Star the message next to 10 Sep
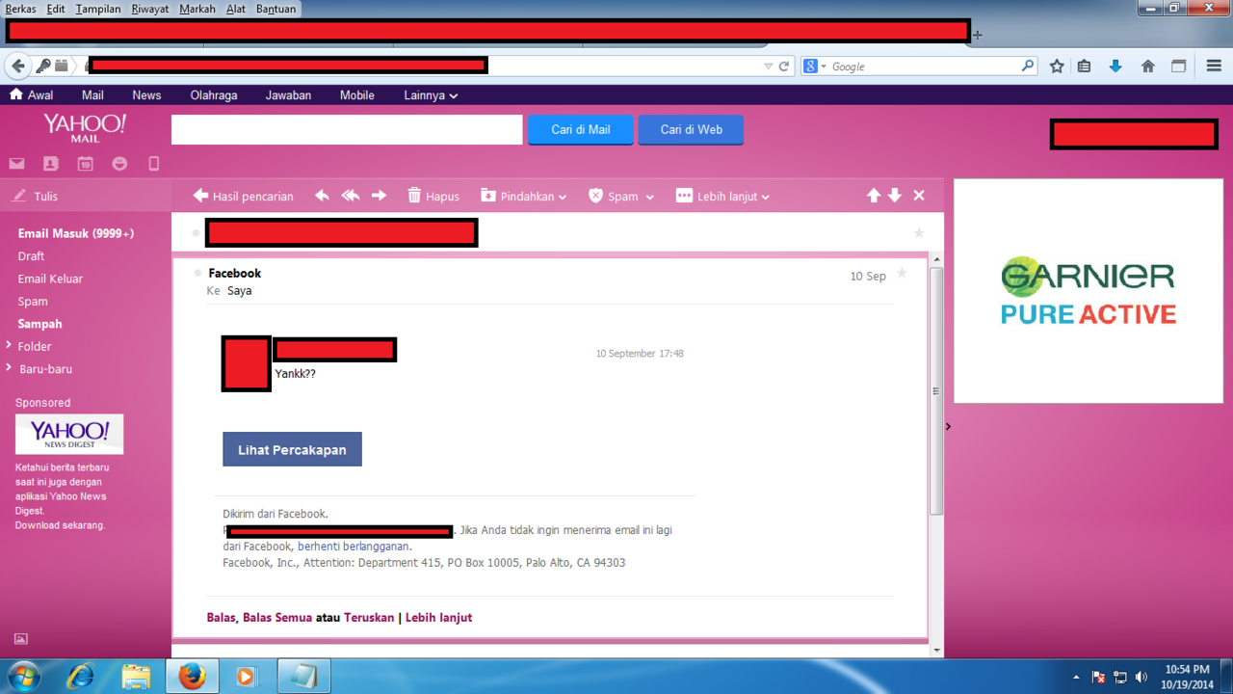This screenshot has height=694, width=1233. point(902,274)
